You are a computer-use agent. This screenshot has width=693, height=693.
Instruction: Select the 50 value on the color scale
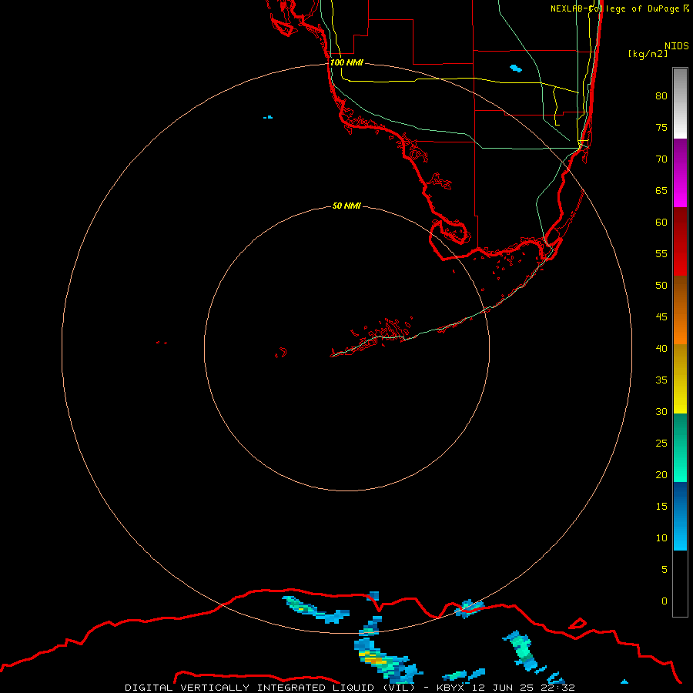[661, 285]
